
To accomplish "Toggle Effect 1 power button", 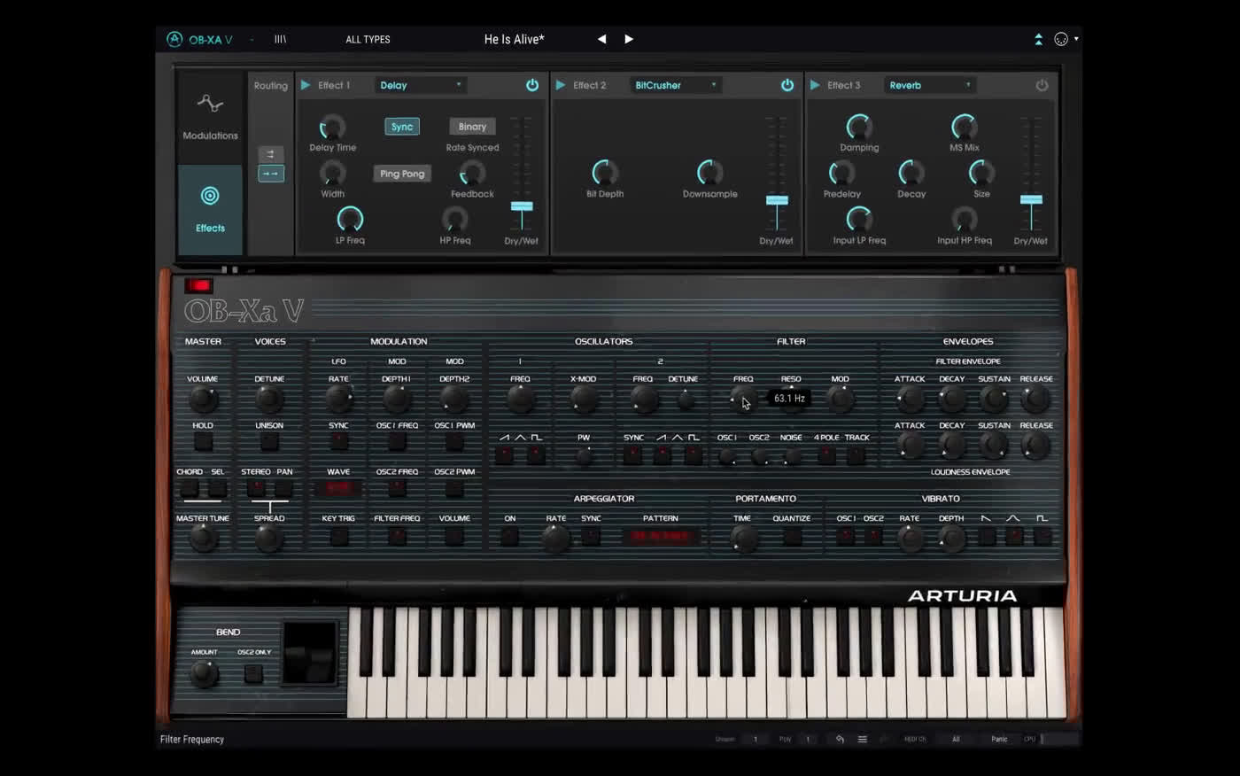I will pyautogui.click(x=532, y=85).
